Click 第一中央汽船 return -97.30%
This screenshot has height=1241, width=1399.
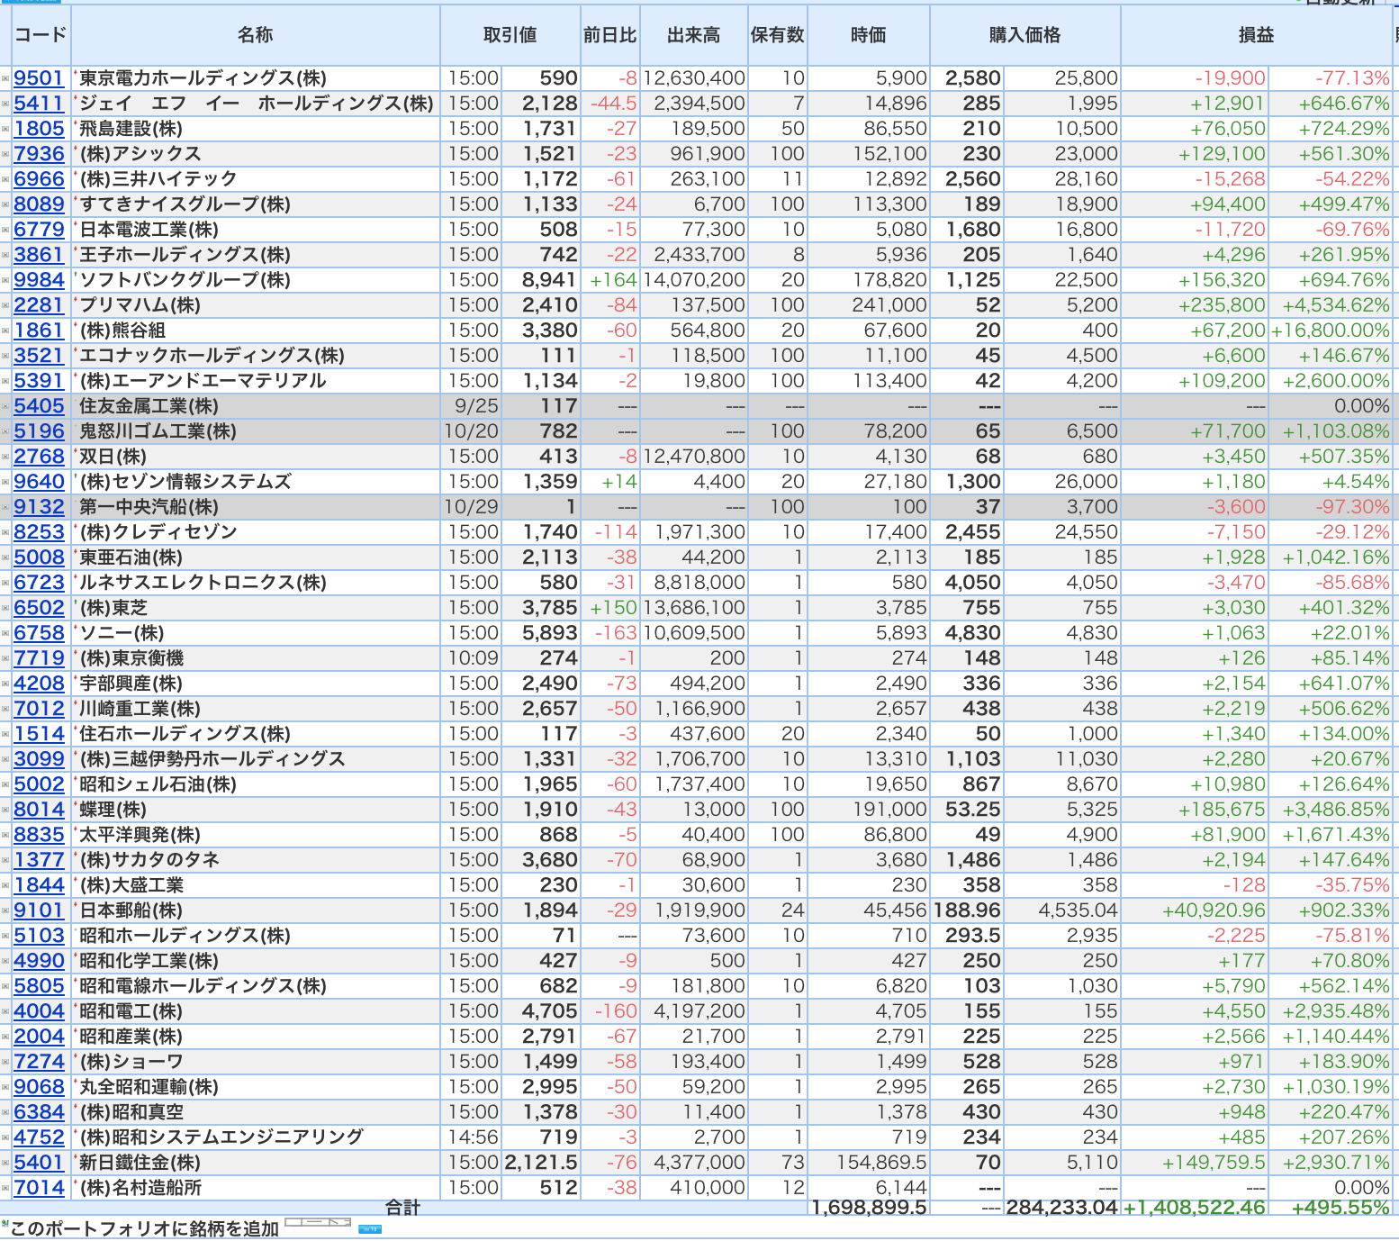[1352, 507]
